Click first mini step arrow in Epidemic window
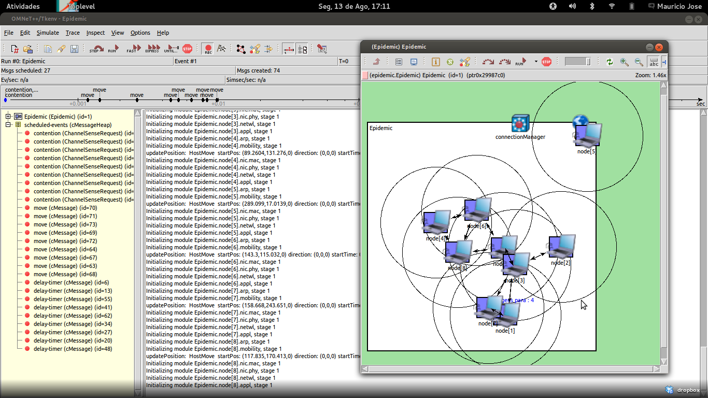Image resolution: width=708 pixels, height=398 pixels. (488, 62)
